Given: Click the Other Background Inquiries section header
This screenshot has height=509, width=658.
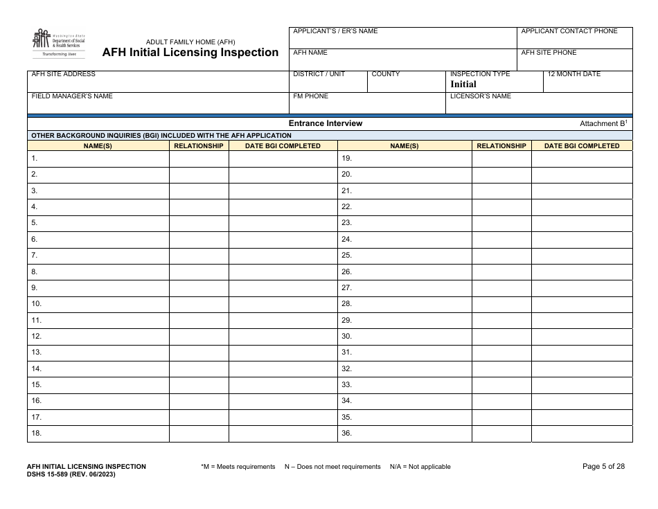Looking at the screenshot, I should point(158,134).
